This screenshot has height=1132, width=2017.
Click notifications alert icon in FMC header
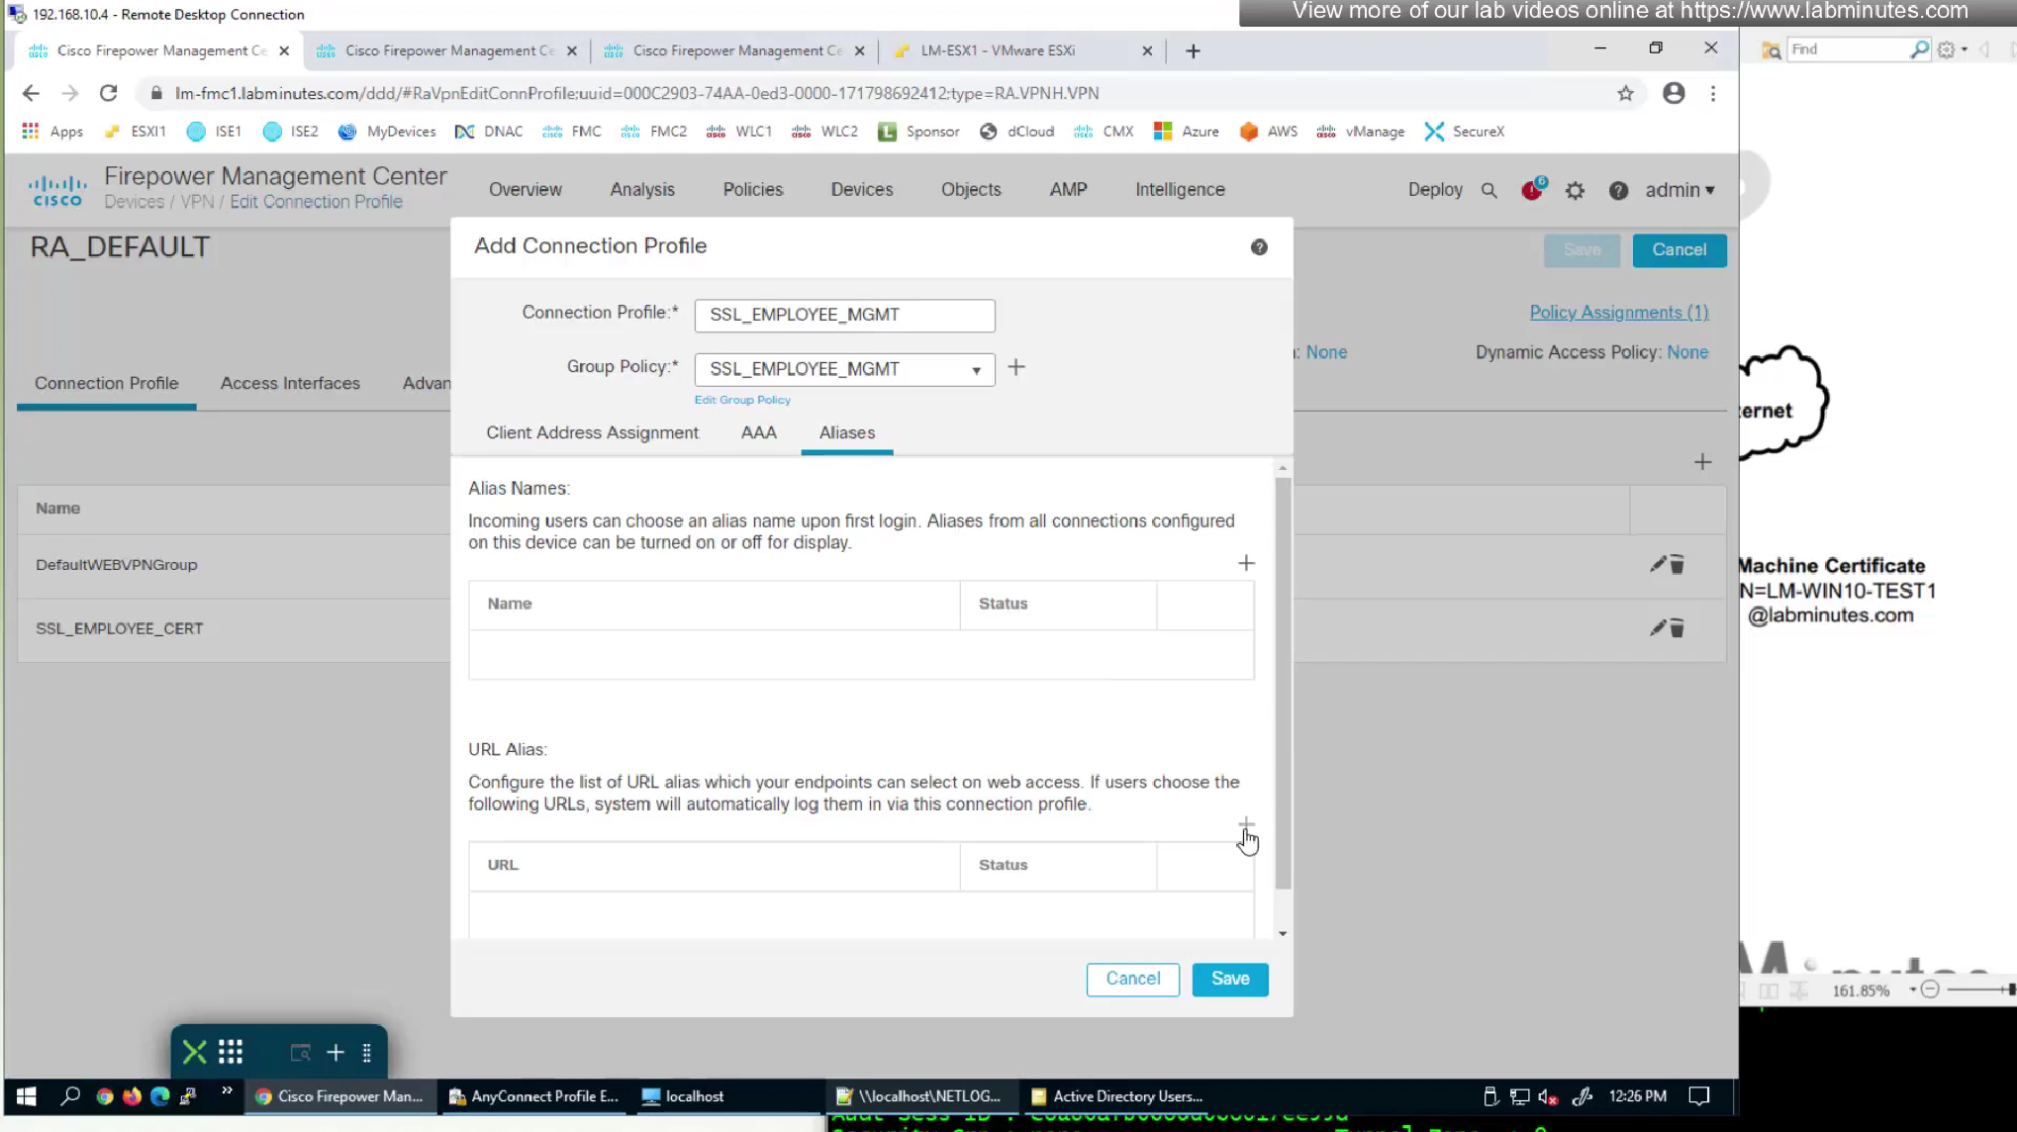1531,190
